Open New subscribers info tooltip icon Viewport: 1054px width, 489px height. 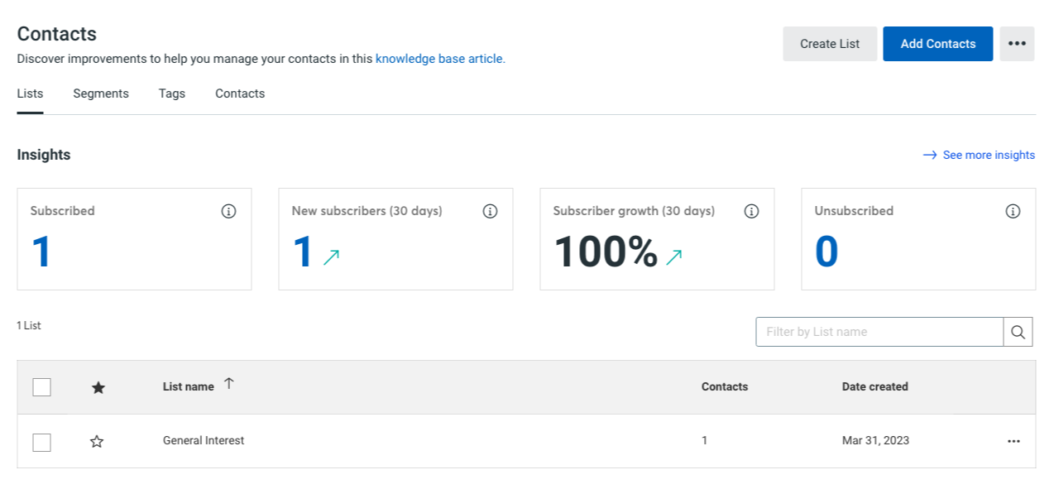tap(490, 211)
